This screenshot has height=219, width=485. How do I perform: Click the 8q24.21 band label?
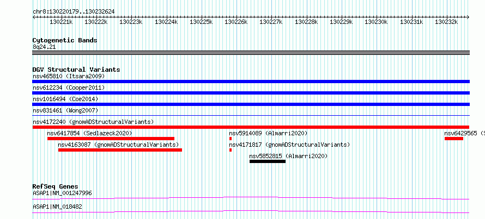(x=44, y=47)
